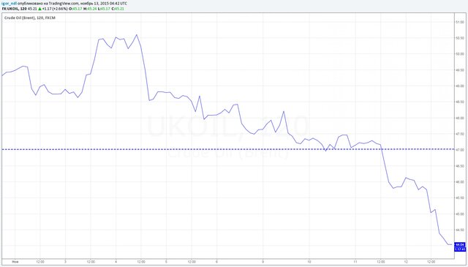Screen dimensions: 468x267
Task: Click the close value C:45.21
Action: coord(117,9)
